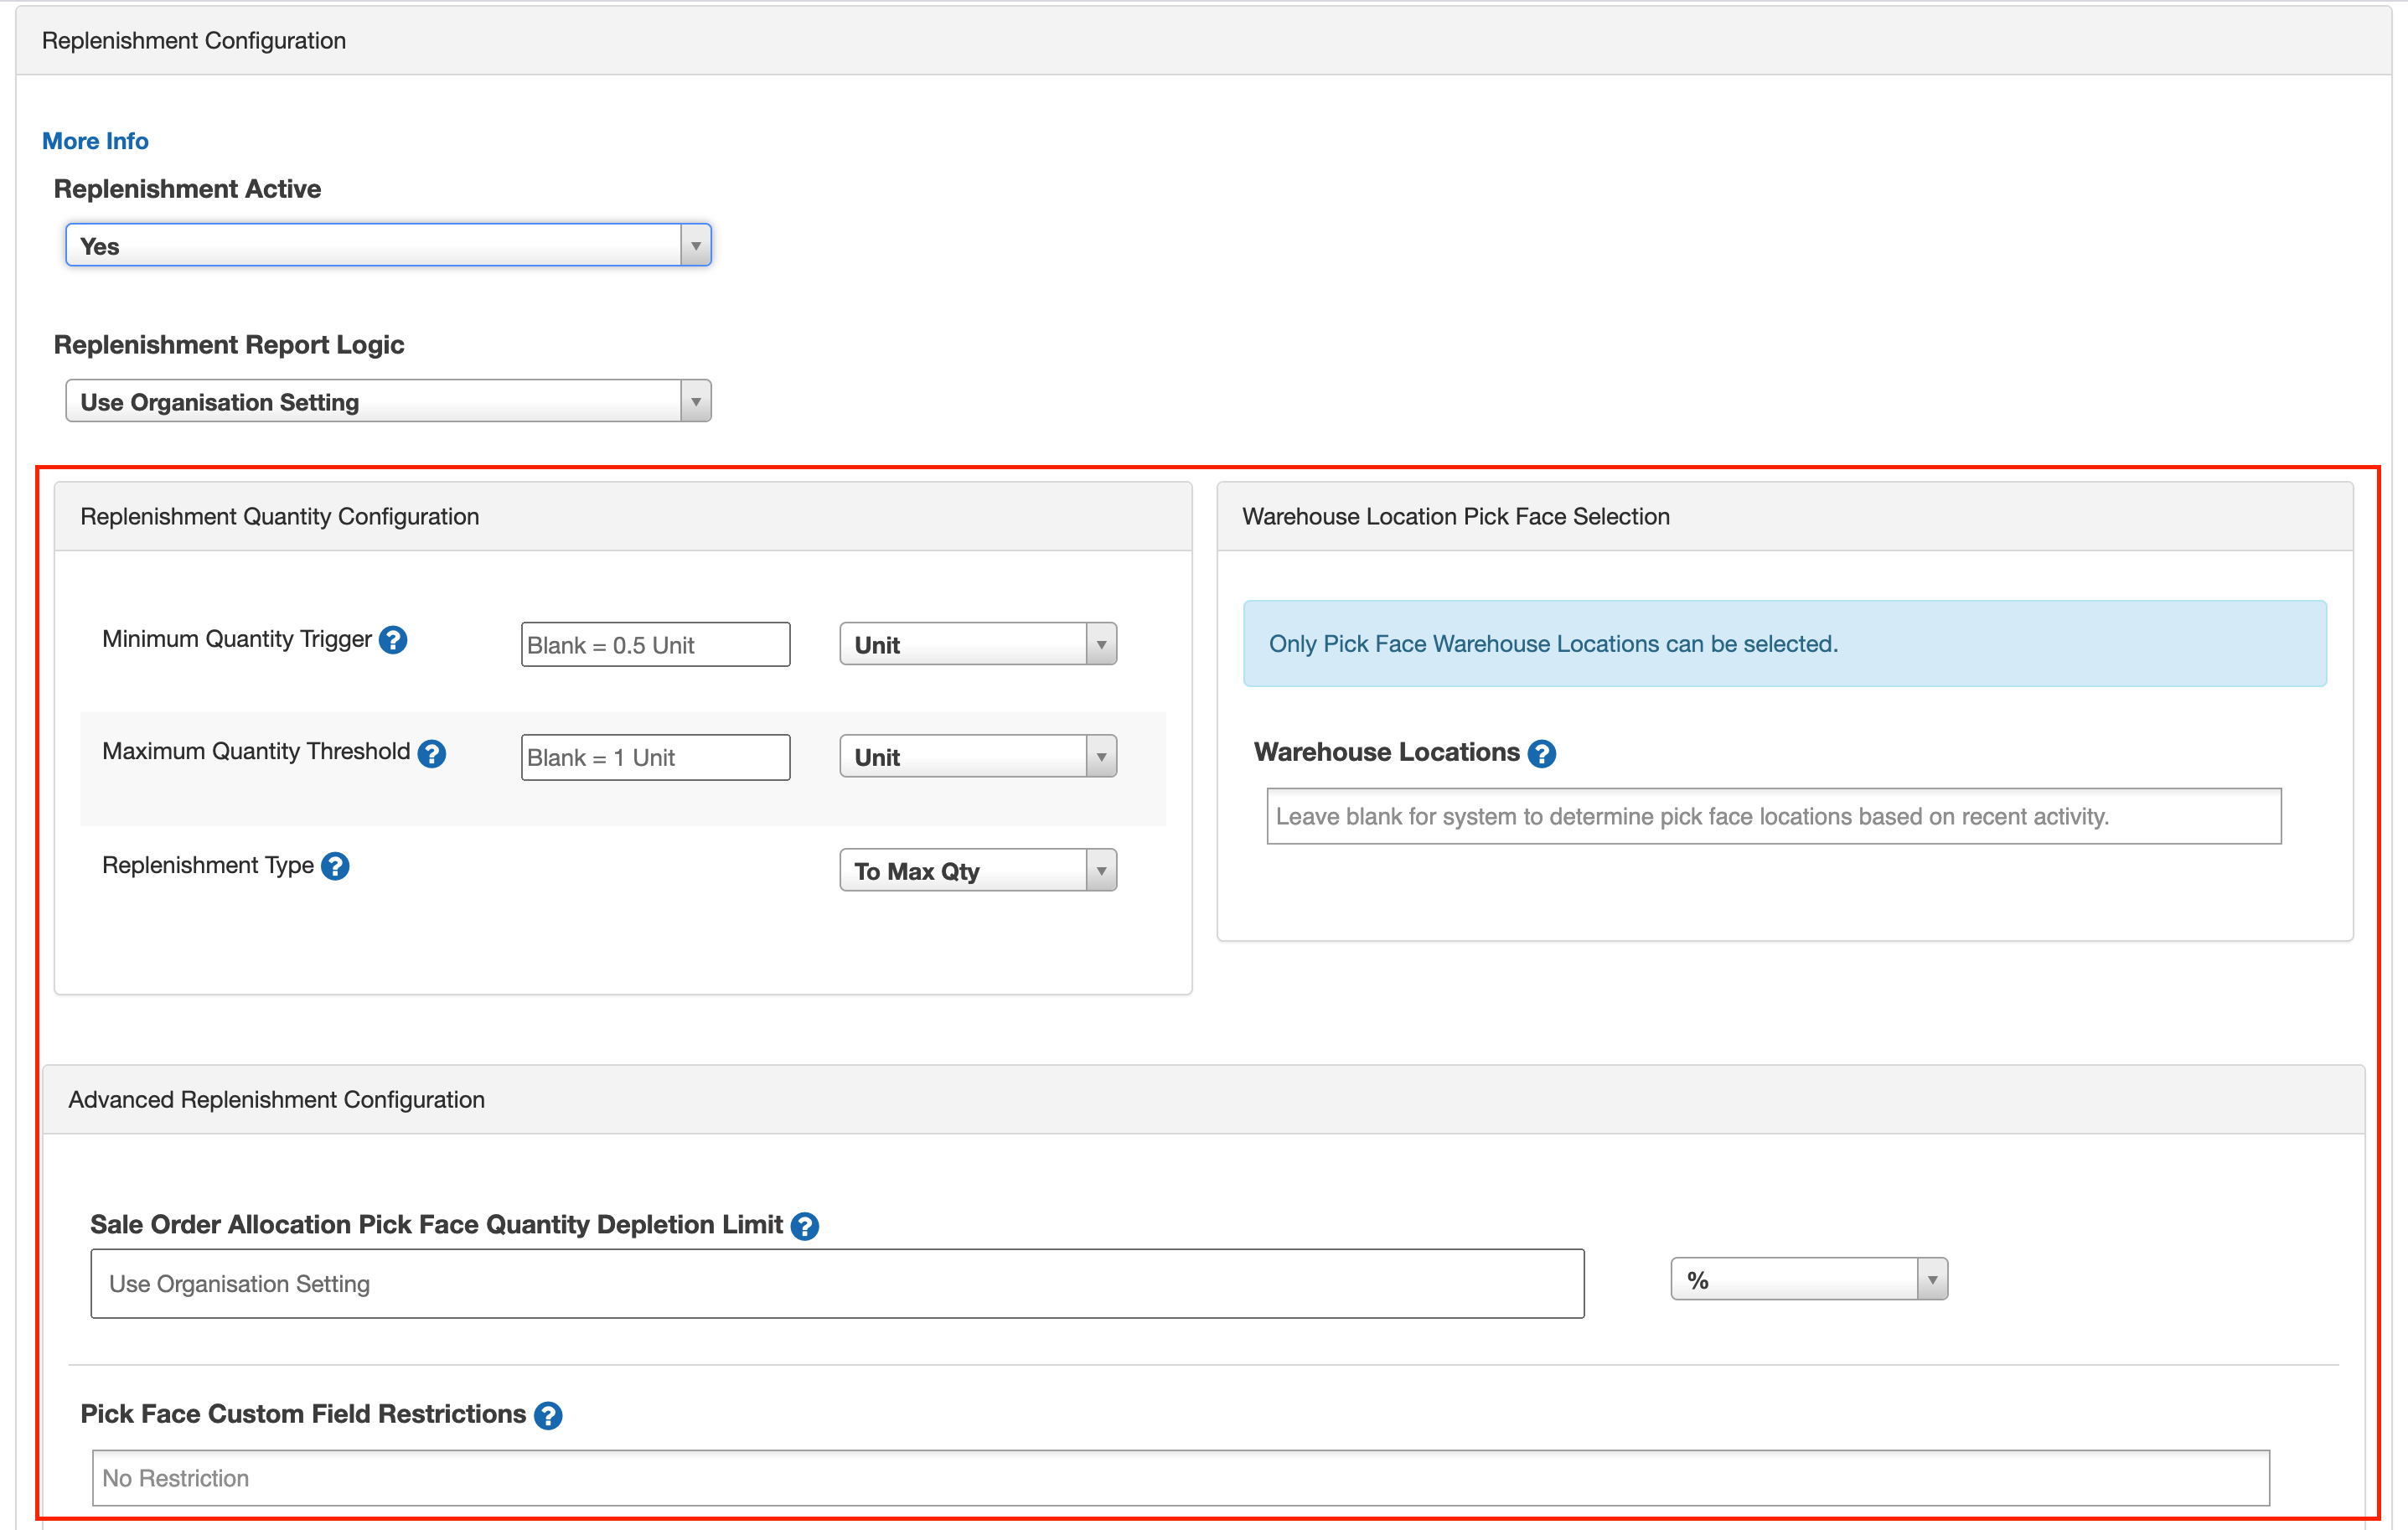View help for Maximum Quantity Threshold
The width and height of the screenshot is (2408, 1530).
(432, 754)
